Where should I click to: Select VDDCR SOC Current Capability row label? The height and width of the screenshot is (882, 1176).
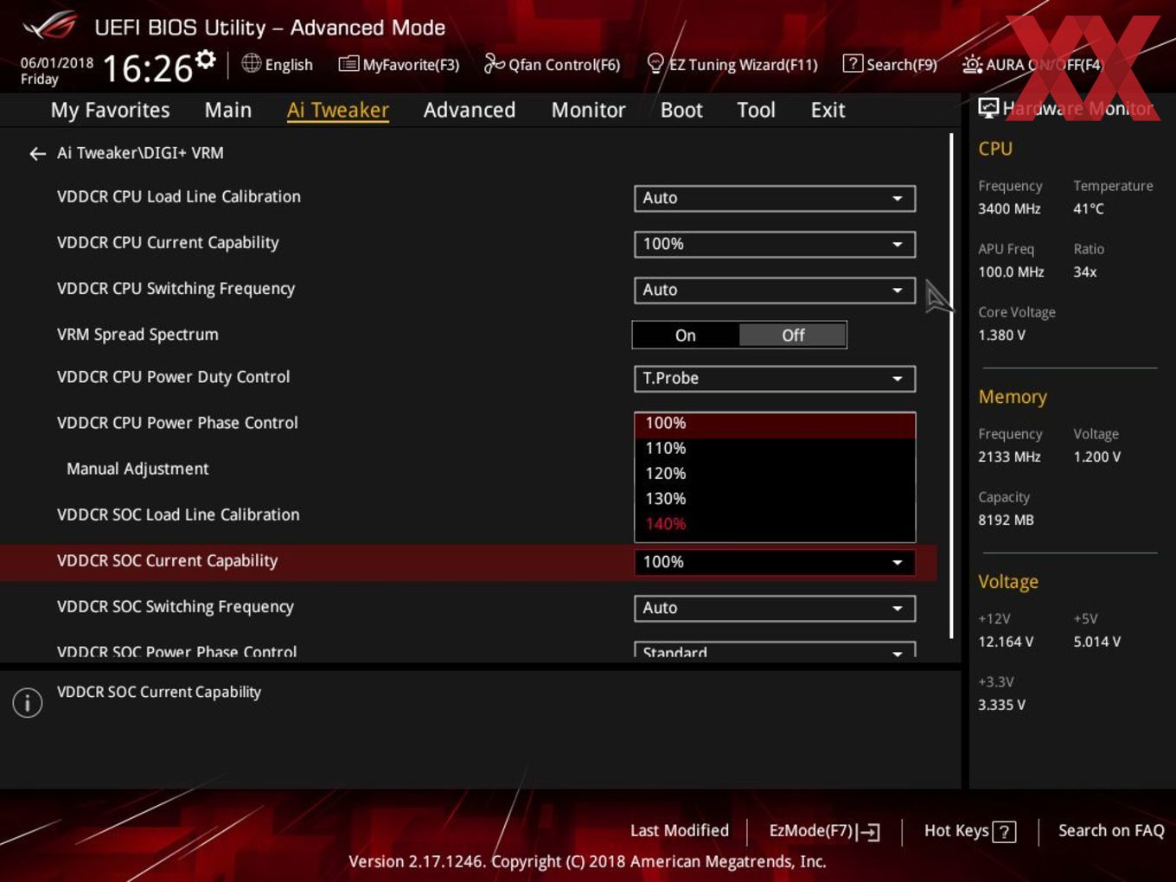tap(167, 561)
